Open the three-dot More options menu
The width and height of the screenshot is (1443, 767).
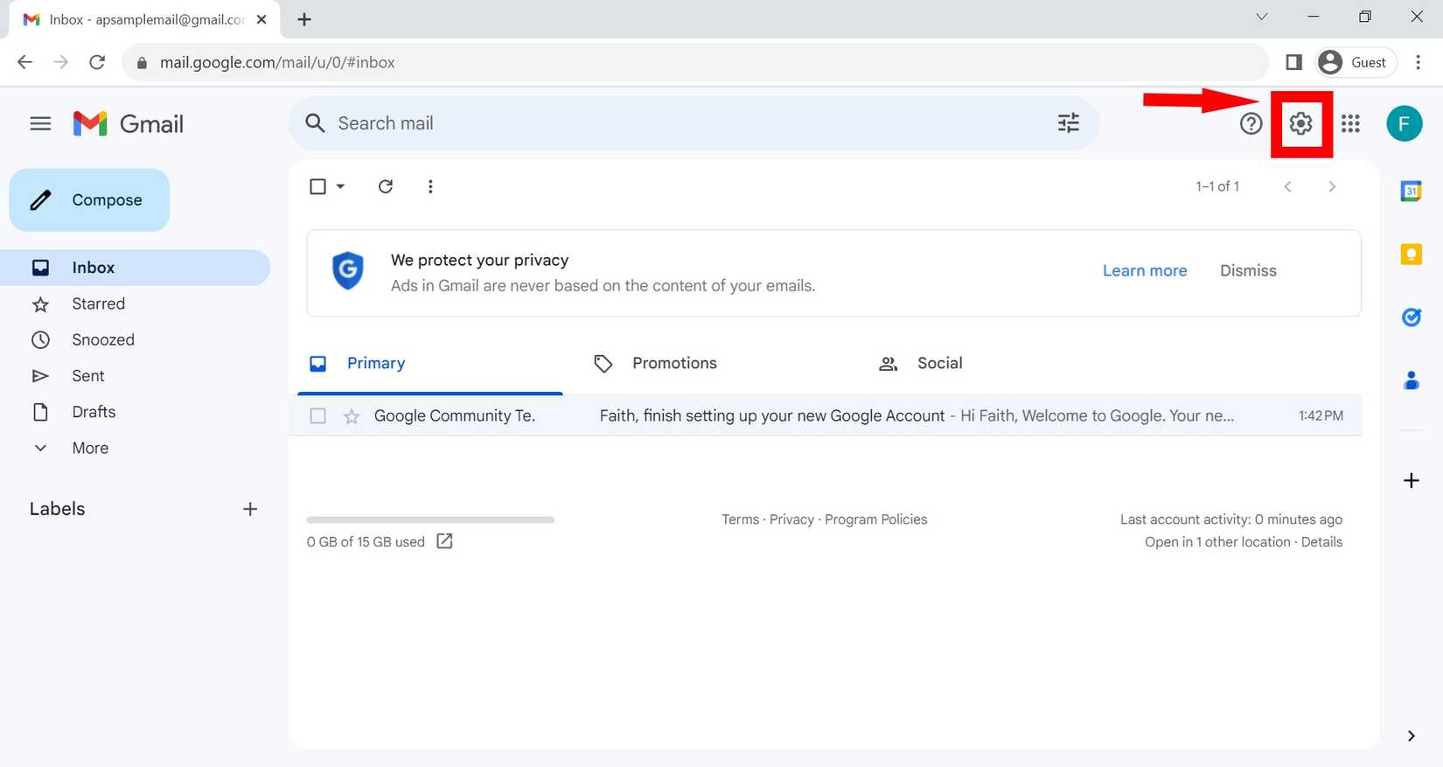[430, 186]
